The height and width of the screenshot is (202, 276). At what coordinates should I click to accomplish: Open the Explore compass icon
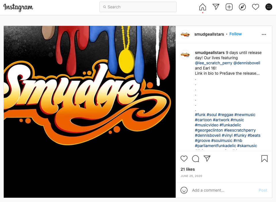242,7
